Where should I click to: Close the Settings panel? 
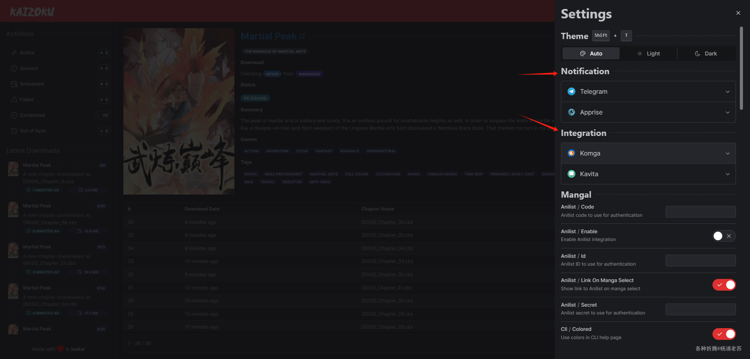(738, 13)
